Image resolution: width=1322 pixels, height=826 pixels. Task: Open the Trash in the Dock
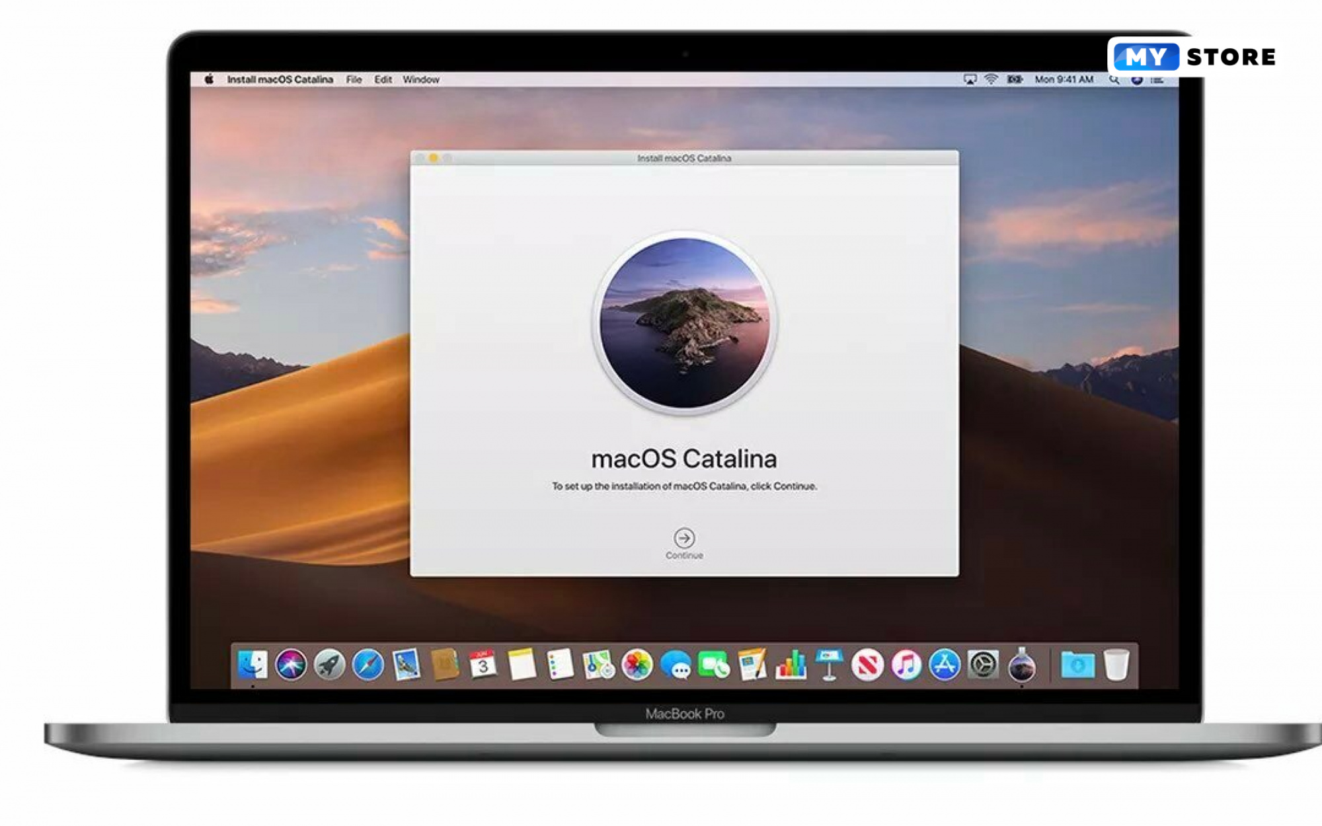(1116, 665)
